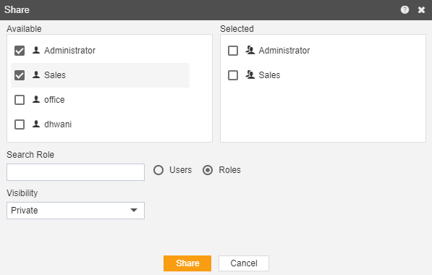Click the Administrator user icon in Available list
Viewport: 432px width, 275px height.
pyautogui.click(x=36, y=50)
